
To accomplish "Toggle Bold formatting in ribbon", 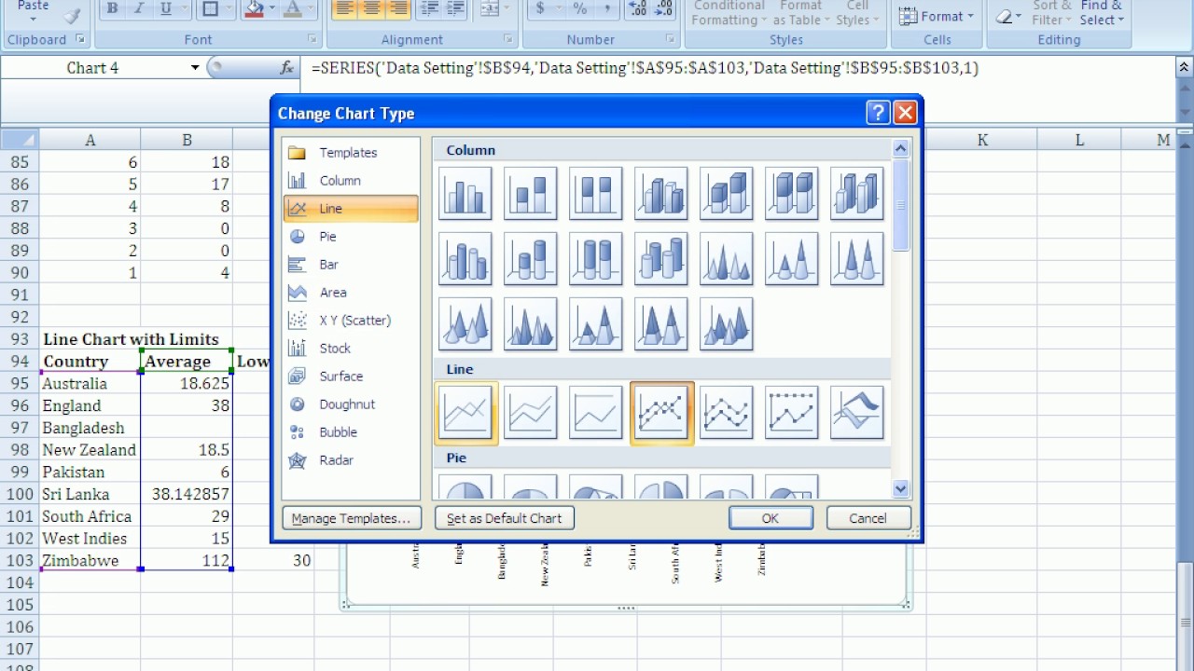I will point(112,9).
